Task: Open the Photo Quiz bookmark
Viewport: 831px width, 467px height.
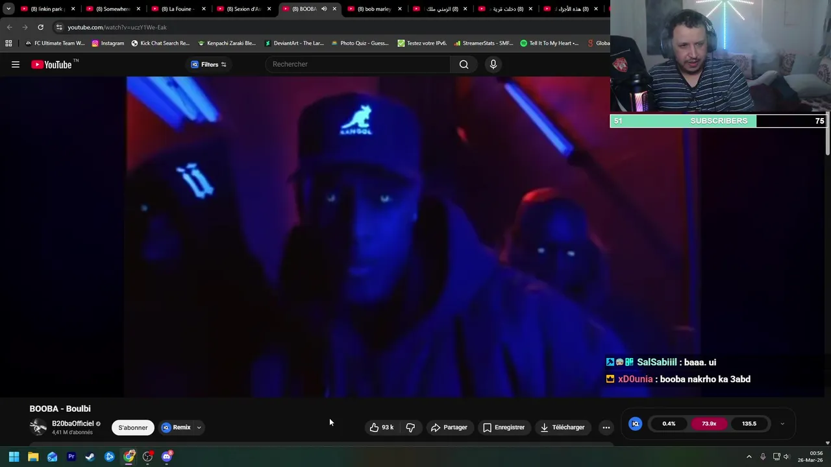Action: point(360,43)
